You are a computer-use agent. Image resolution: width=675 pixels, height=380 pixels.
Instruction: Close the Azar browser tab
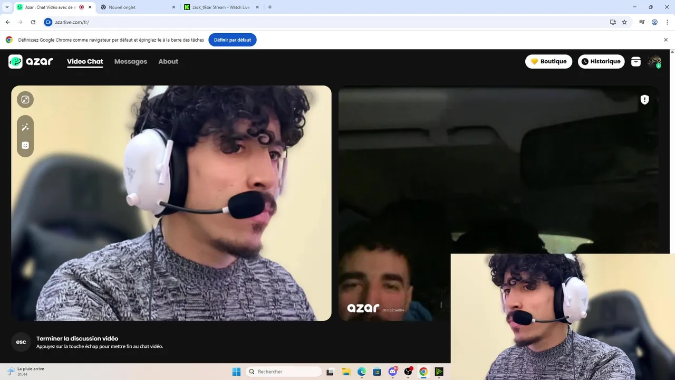(x=90, y=7)
